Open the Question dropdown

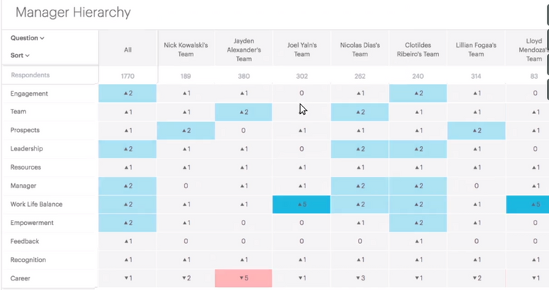[x=27, y=38]
